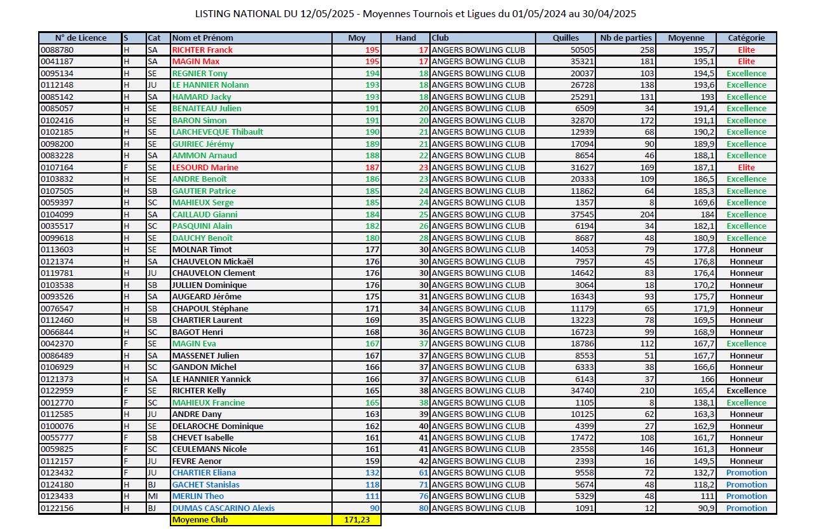Select the quilles value 50505

coord(565,50)
